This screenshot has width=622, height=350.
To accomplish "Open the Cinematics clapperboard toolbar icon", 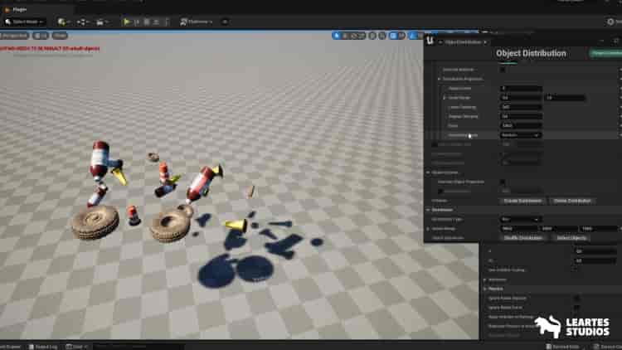I will [102, 22].
